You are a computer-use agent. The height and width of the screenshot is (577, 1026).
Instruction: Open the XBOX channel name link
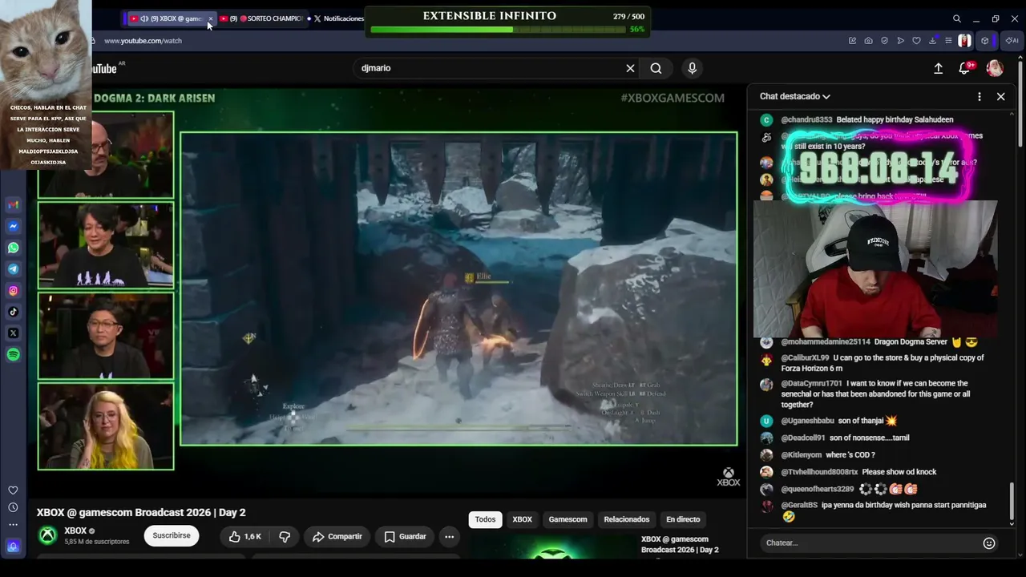[x=75, y=531]
